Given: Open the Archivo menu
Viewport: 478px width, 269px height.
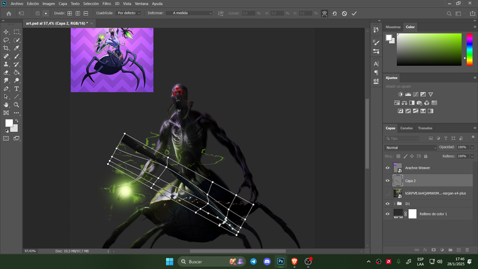Looking at the screenshot, I should (x=17, y=4).
